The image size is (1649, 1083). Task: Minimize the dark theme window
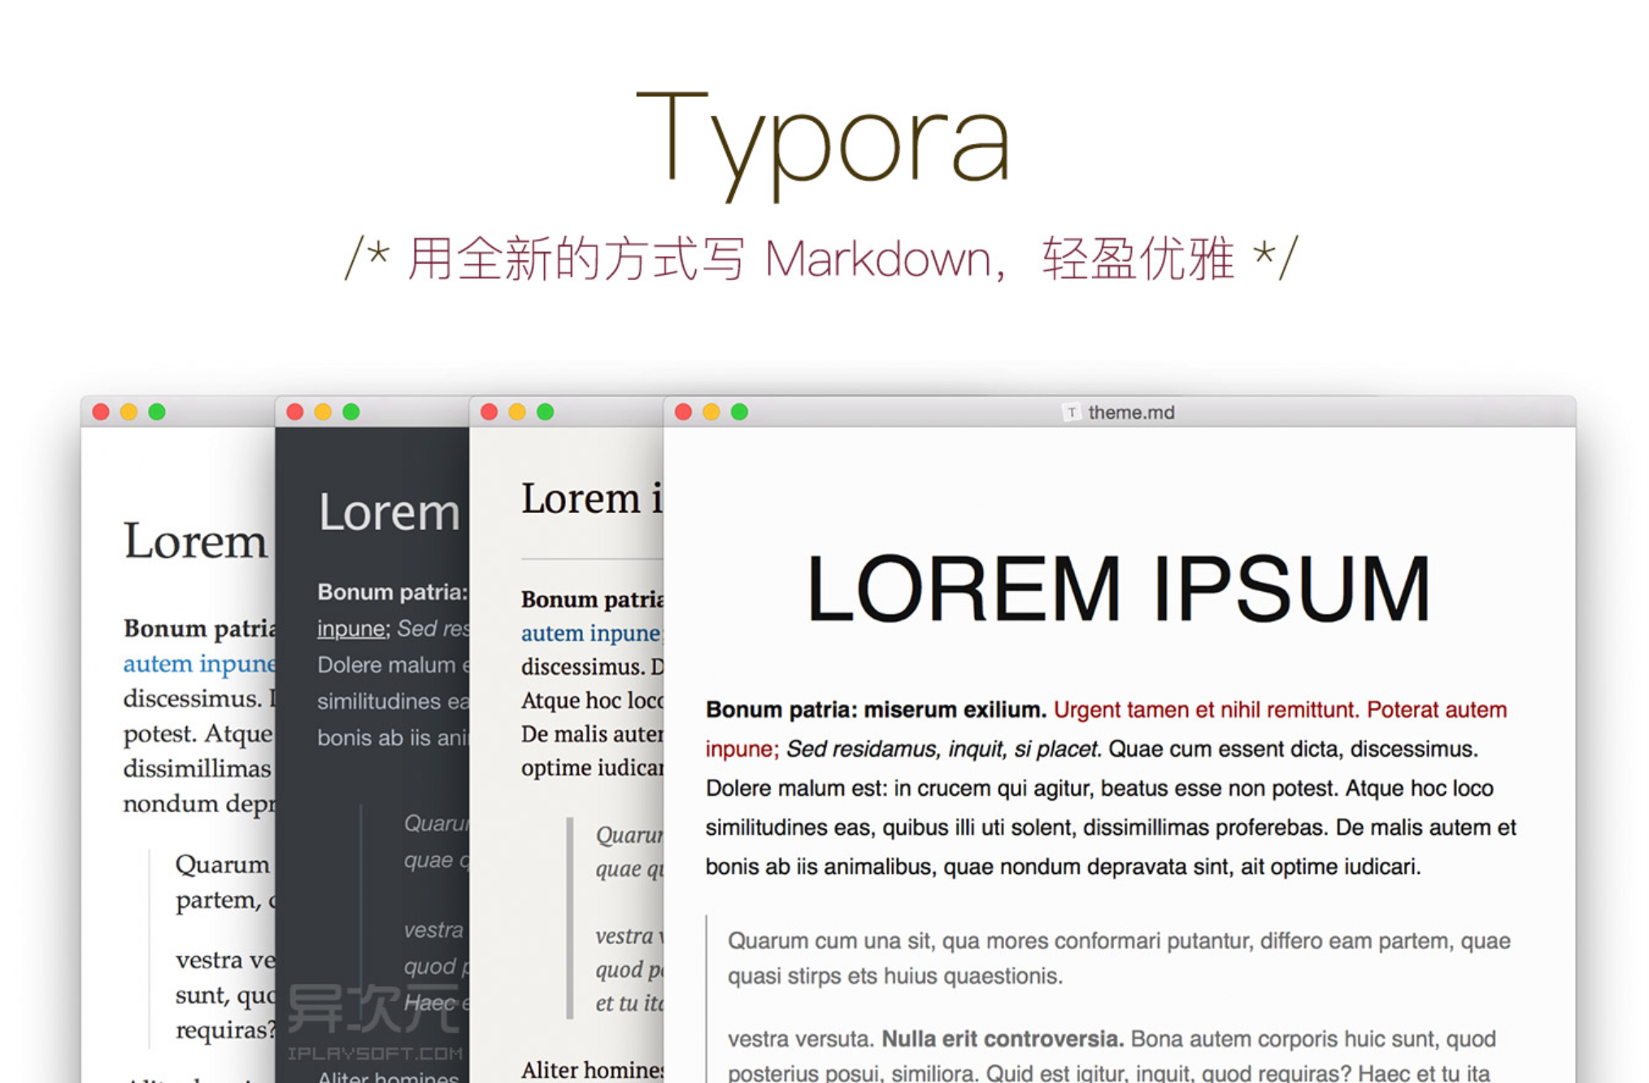pos(323,412)
